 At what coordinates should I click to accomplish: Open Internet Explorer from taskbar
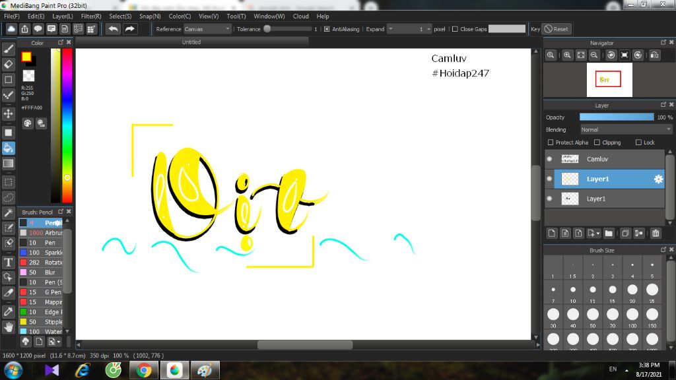click(x=83, y=370)
